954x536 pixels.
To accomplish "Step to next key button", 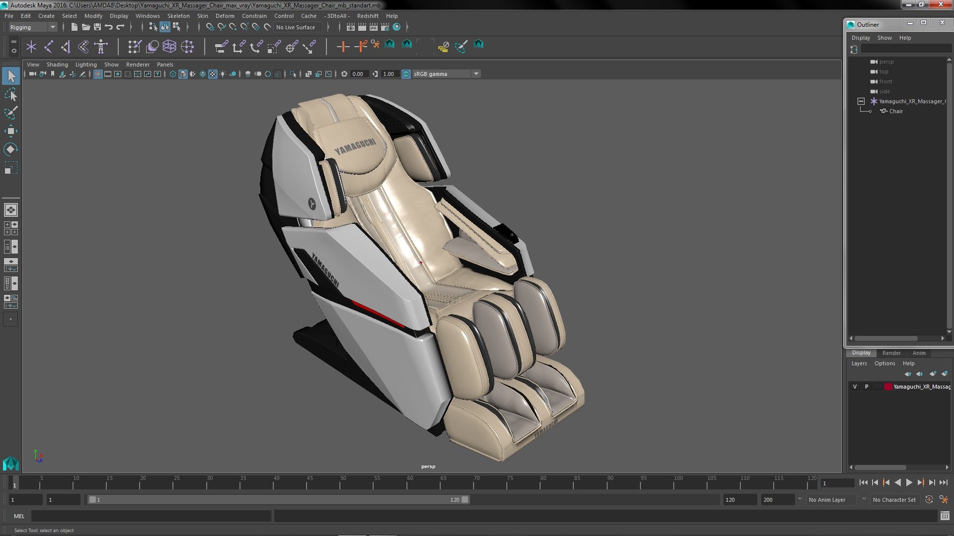I will pos(920,482).
